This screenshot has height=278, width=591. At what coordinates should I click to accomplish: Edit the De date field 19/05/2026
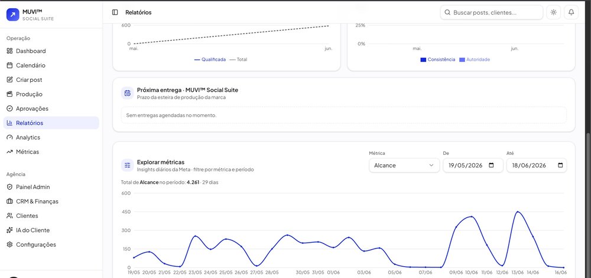[x=473, y=166]
